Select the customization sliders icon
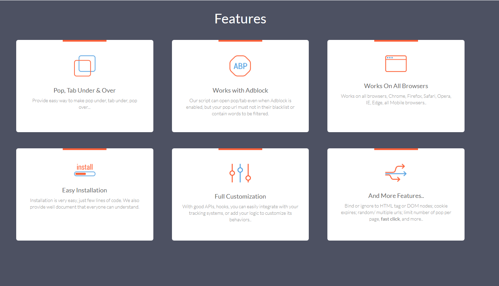The image size is (499, 286). 240,173
